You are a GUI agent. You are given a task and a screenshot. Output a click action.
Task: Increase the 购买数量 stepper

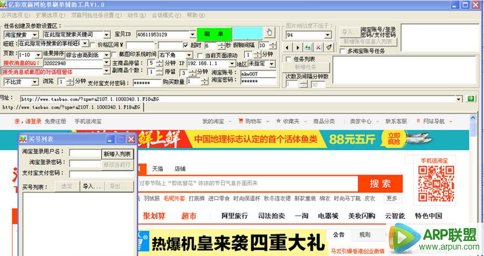205,80
